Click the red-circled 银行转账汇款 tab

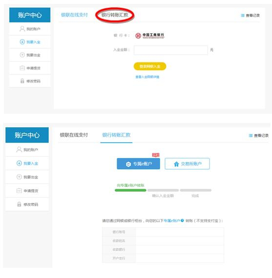tap(115, 15)
